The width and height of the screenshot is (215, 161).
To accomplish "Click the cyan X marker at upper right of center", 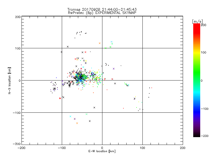I will click(x=112, y=42).
